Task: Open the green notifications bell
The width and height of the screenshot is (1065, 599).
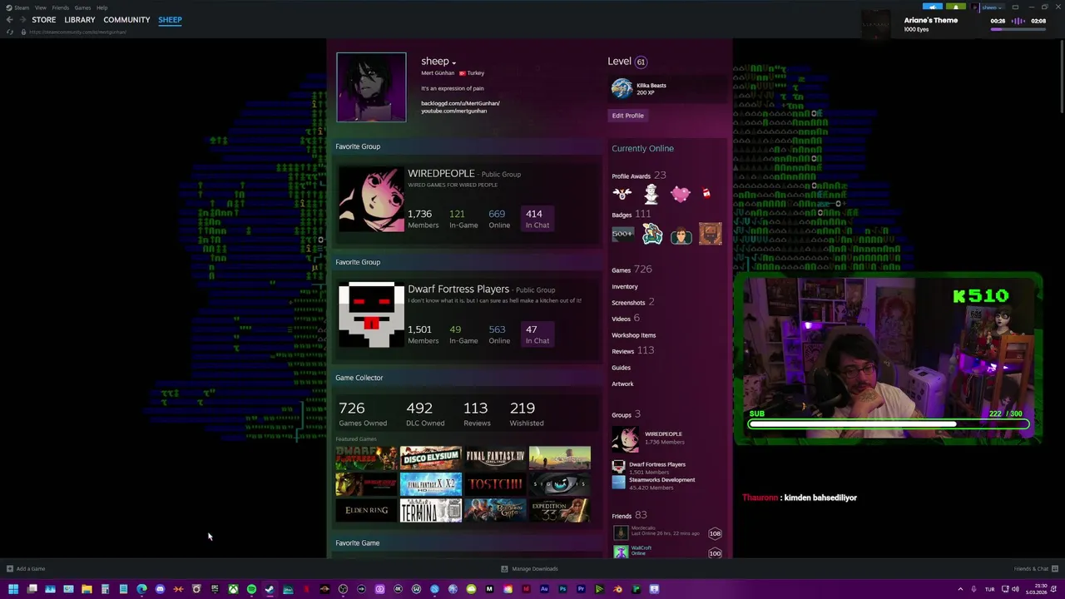Action: (x=955, y=7)
